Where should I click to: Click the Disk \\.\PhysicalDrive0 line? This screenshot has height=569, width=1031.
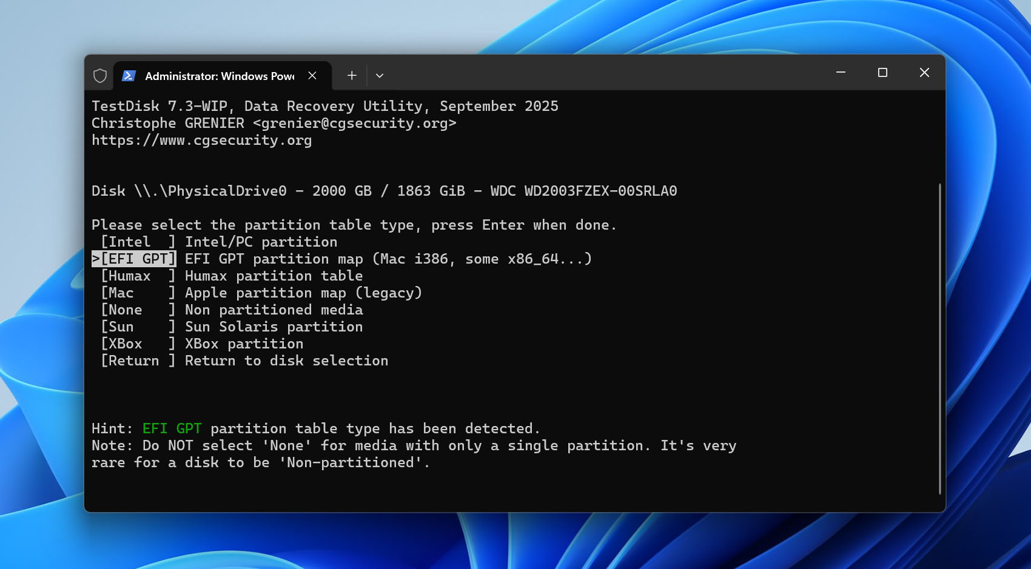pyautogui.click(x=385, y=191)
